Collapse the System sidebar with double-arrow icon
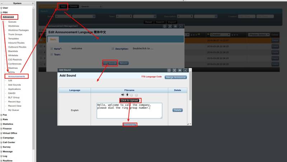The height and width of the screenshot is (162, 287). [1, 3]
